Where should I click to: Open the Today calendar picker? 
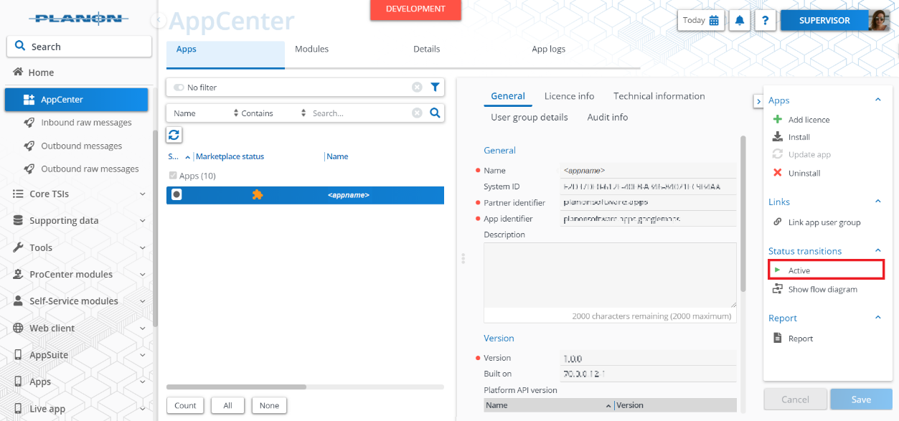pyautogui.click(x=700, y=20)
